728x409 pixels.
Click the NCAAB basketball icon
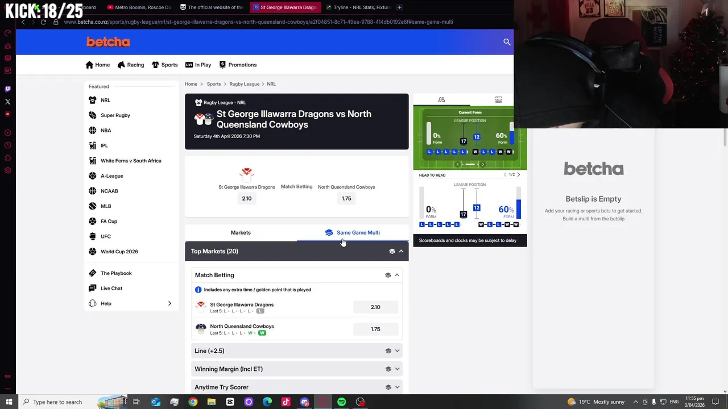[x=93, y=191]
